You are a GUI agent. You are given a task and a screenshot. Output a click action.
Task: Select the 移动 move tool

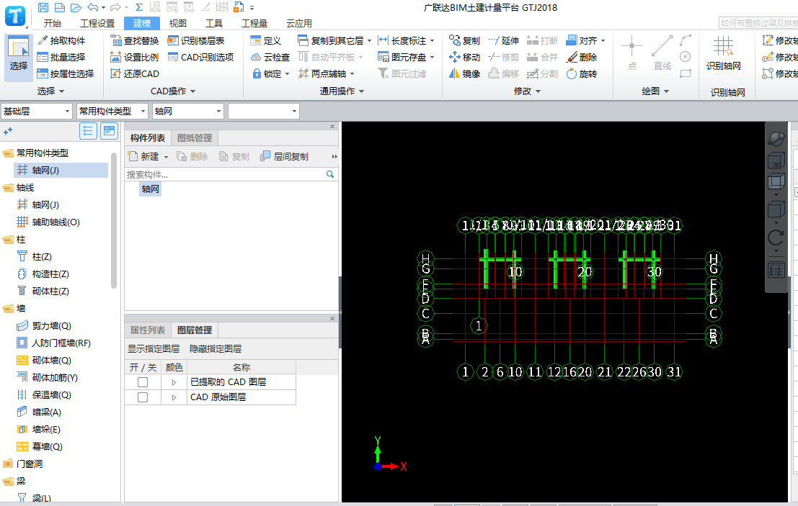[x=465, y=57]
